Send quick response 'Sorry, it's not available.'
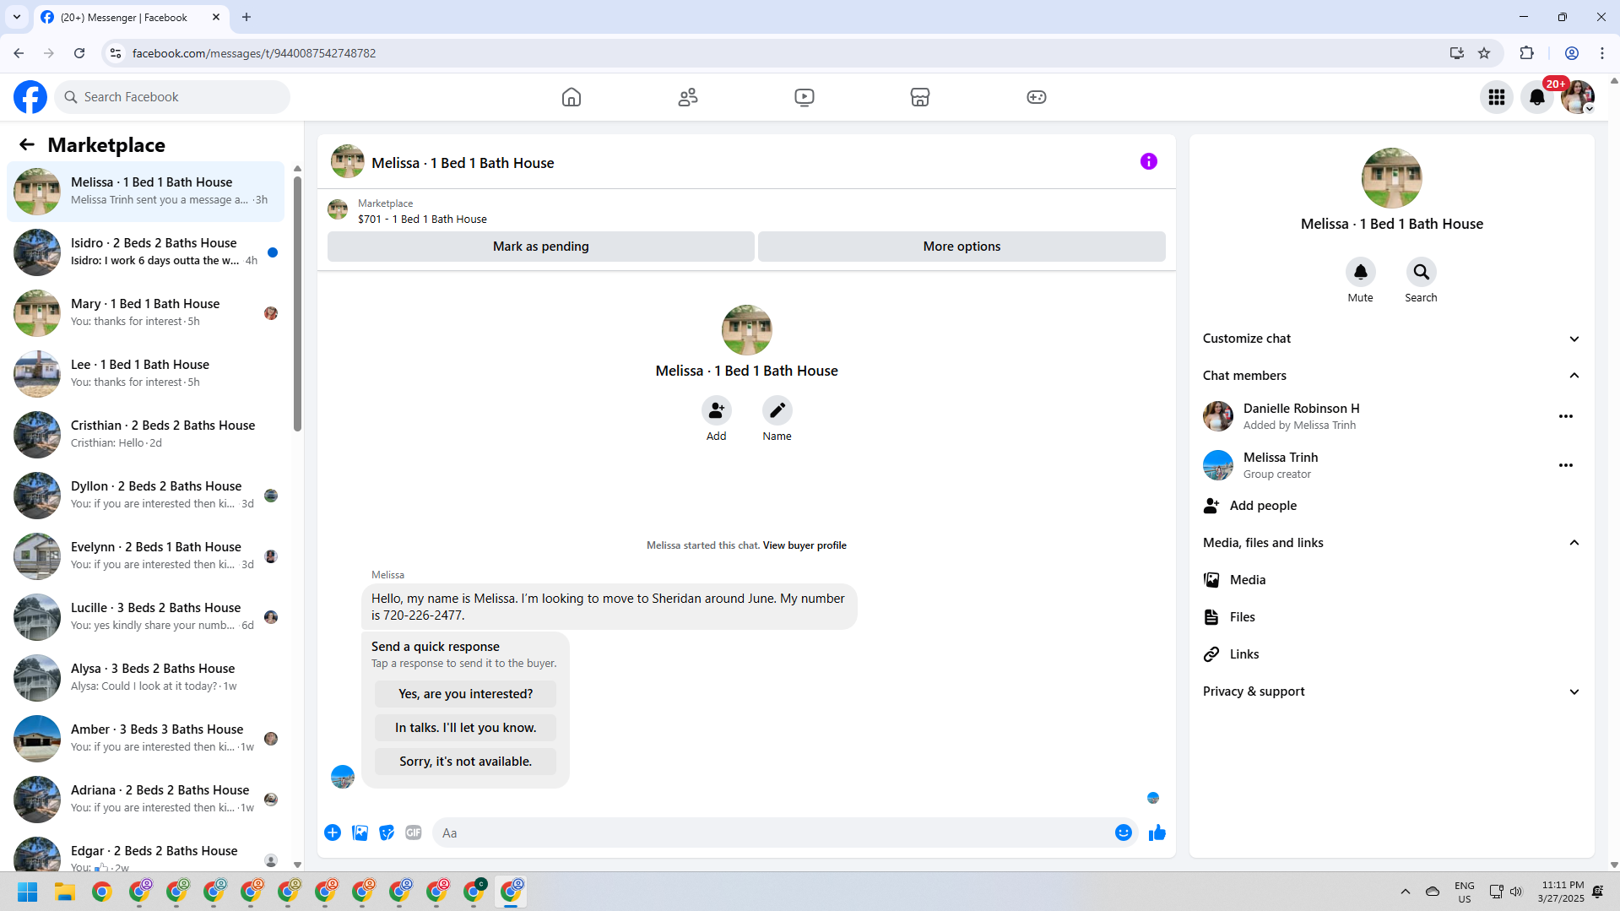Screen dimensions: 1620x911 [465, 762]
